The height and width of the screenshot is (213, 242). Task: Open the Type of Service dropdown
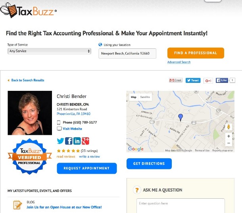(49, 51)
